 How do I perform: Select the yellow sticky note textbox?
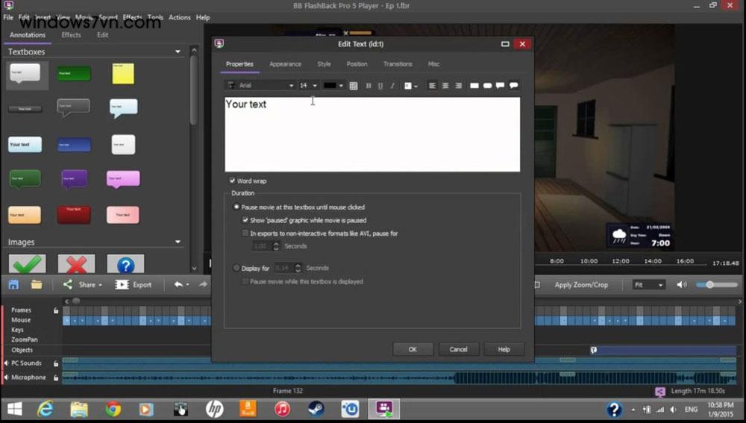coord(123,73)
